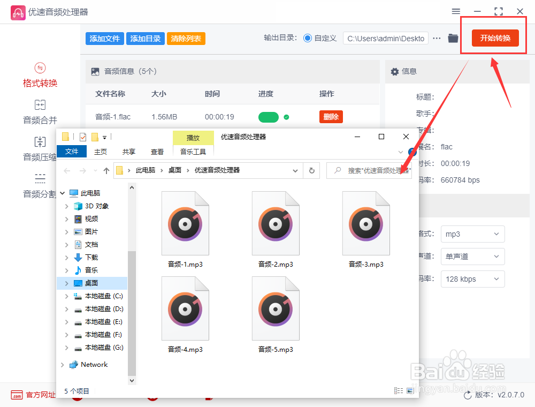The height and width of the screenshot is (407, 535).
Task: Click the green completed checkmark for 音频-1.flac
Action: click(x=287, y=117)
